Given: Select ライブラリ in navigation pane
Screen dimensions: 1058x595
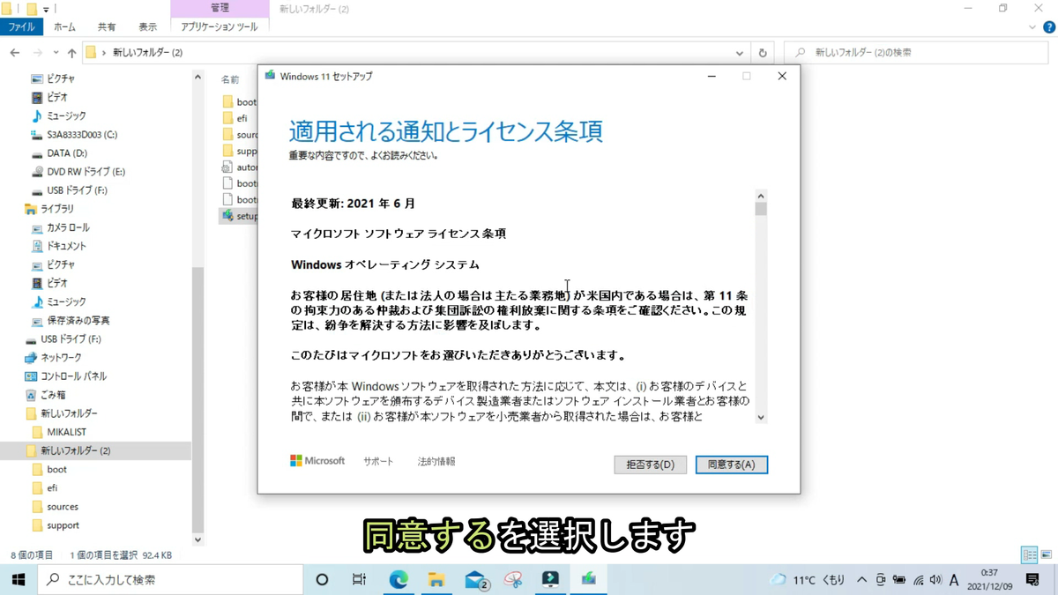Looking at the screenshot, I should coord(57,209).
